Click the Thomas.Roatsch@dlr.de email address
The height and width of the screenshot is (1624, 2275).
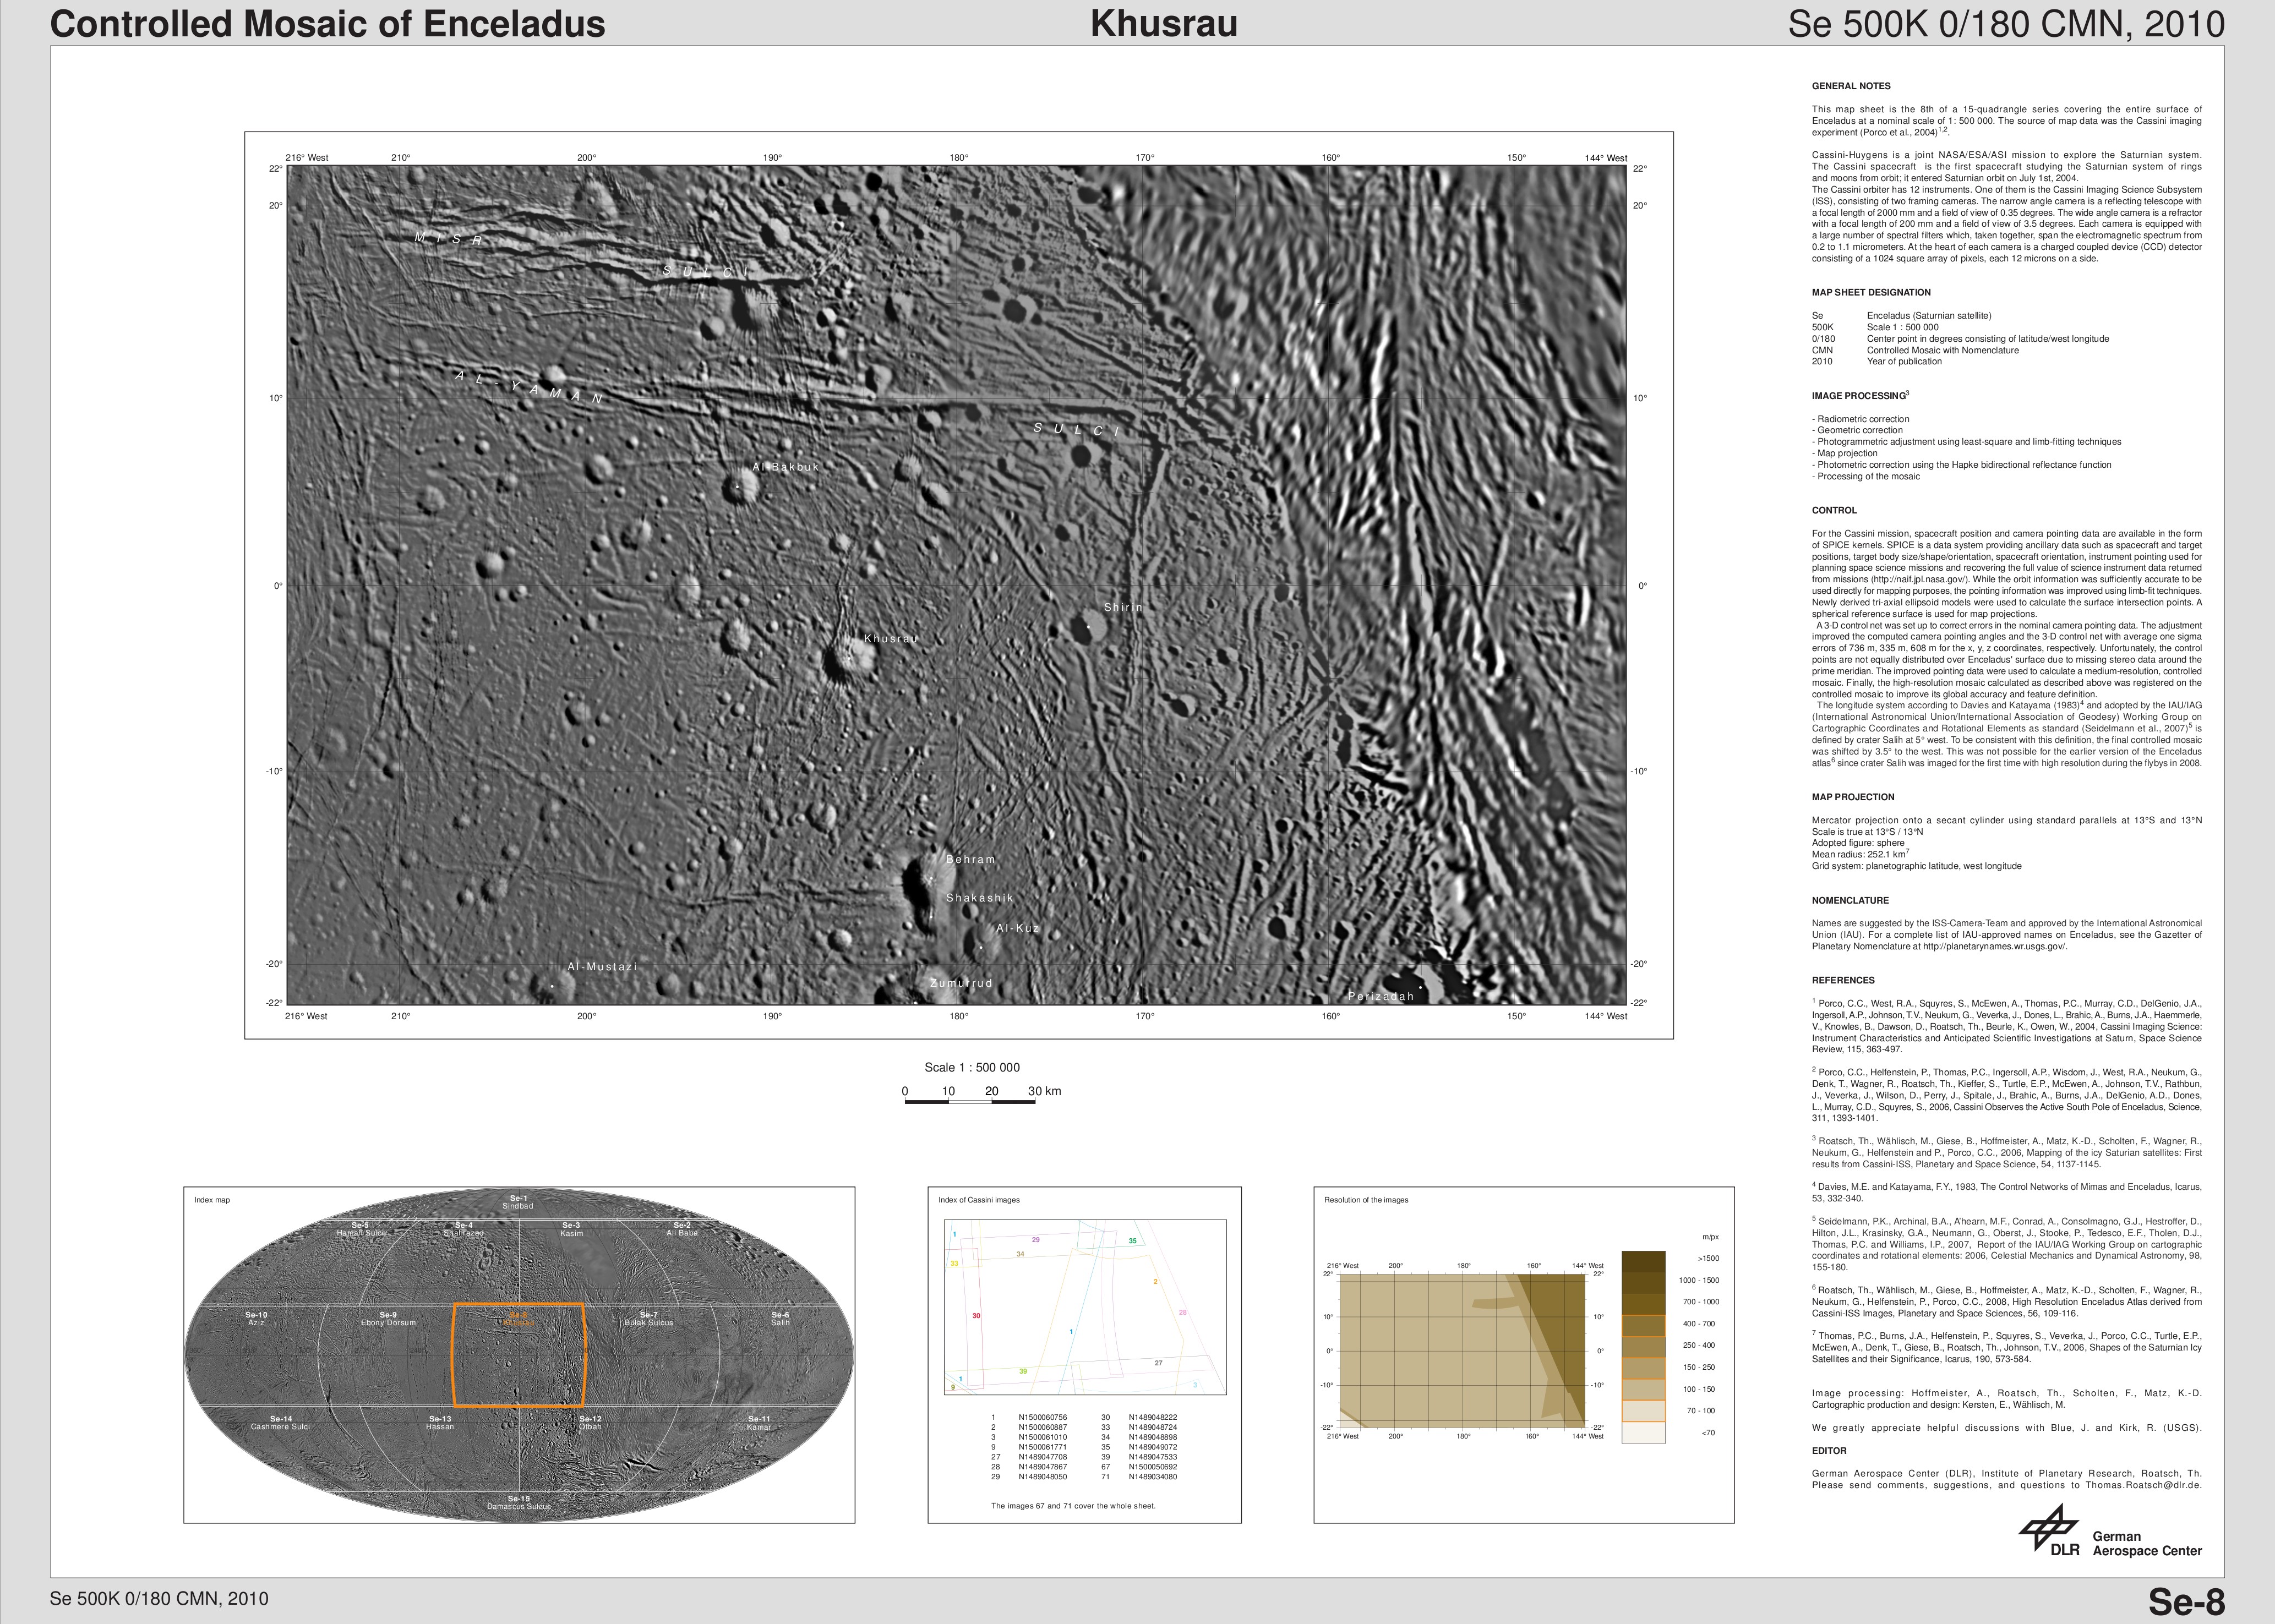pos(2143,1485)
